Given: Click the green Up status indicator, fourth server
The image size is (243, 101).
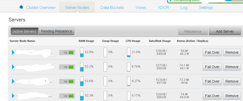Looking at the screenshot, I should click(71, 96).
